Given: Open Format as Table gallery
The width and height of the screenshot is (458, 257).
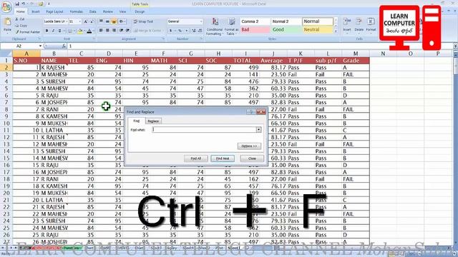Looking at the screenshot, I should tap(232, 27).
